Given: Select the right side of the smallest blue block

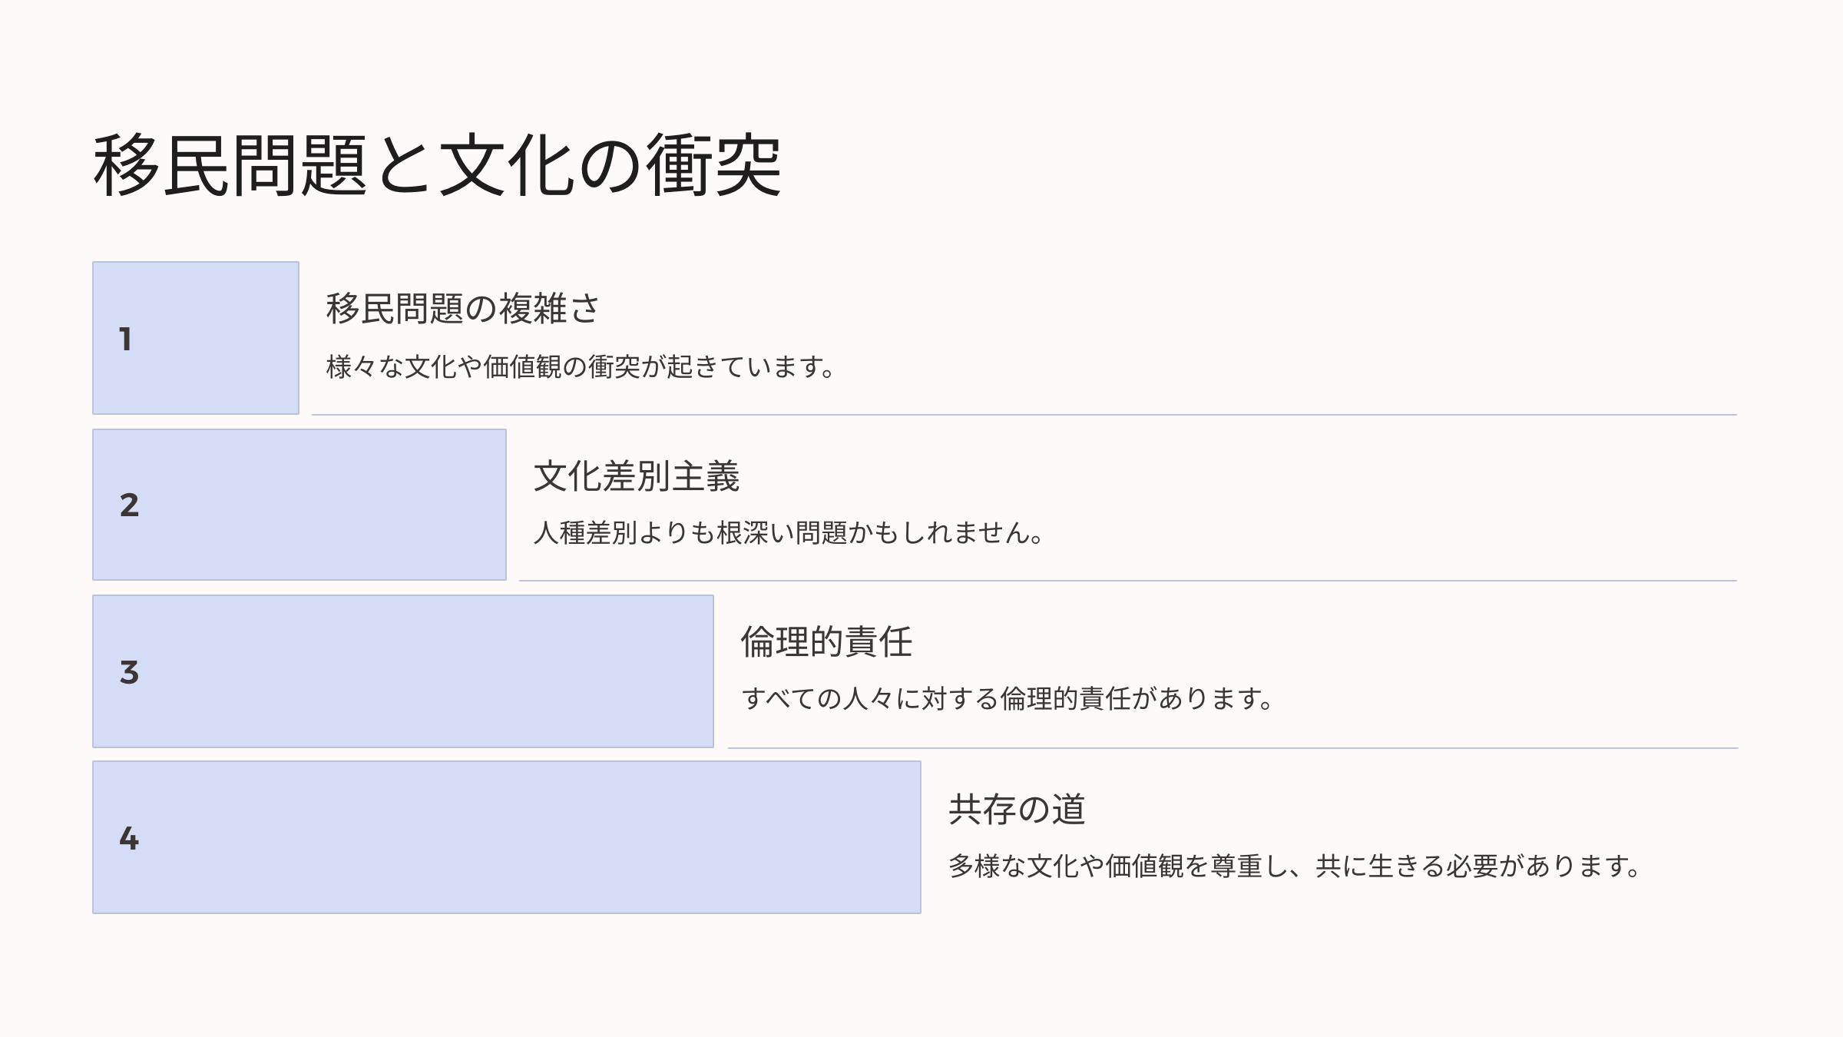Looking at the screenshot, I should tap(246, 338).
